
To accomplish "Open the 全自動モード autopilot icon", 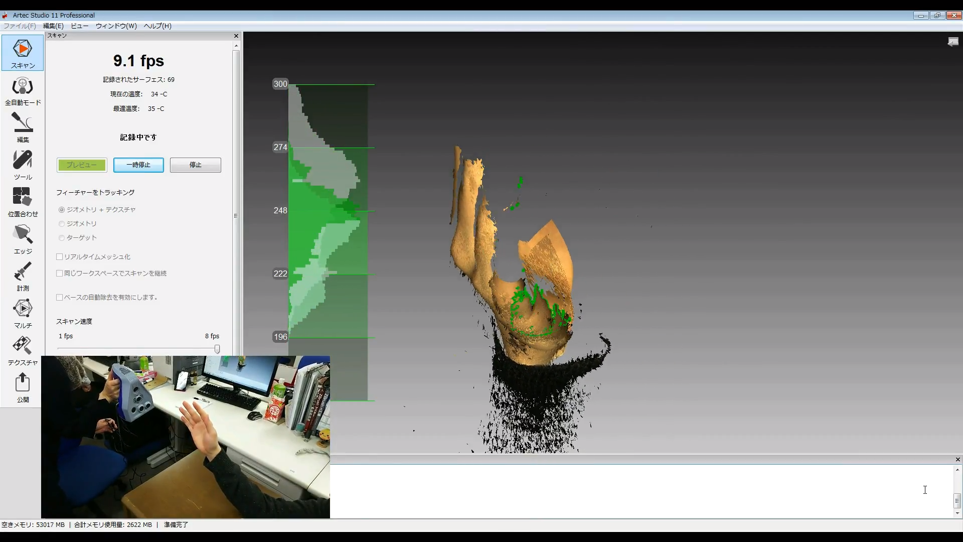I will click(23, 91).
